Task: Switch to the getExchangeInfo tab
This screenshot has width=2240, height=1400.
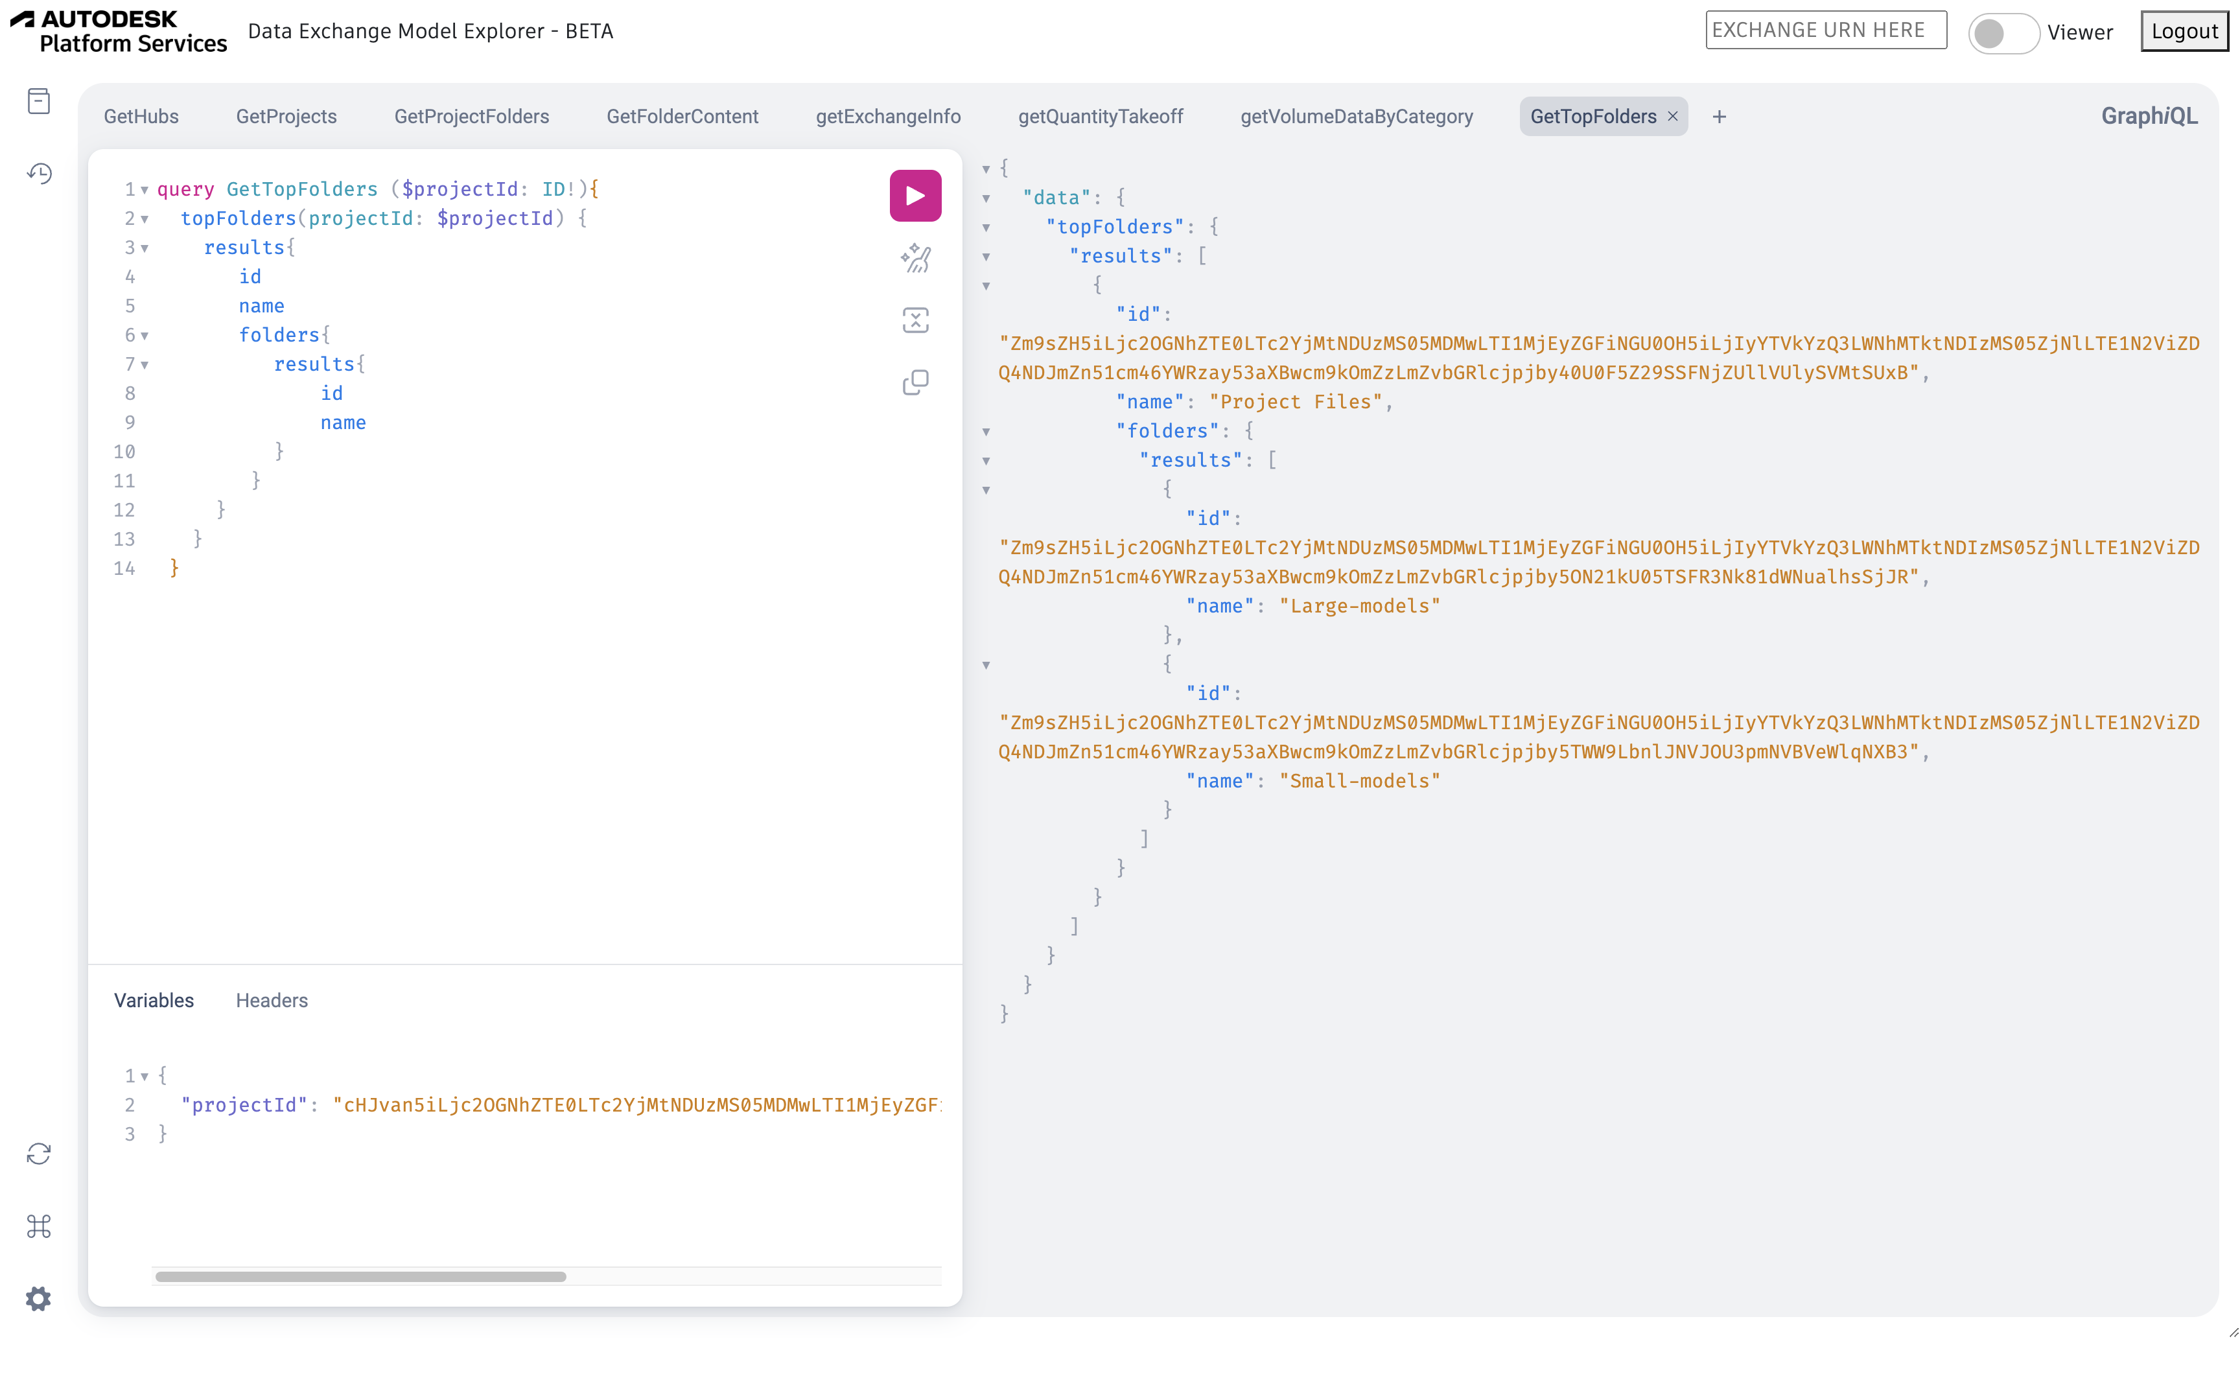Action: [x=888, y=117]
